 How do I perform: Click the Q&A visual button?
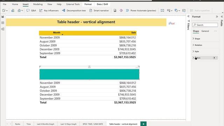click(31, 10)
